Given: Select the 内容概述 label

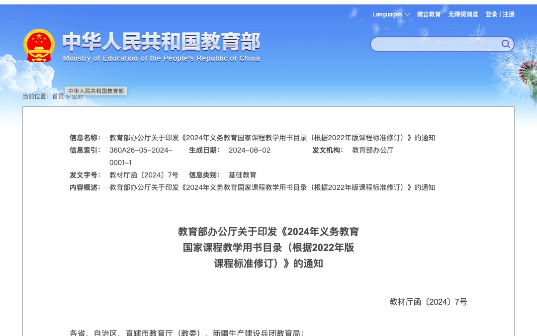Looking at the screenshot, I should 85,187.
